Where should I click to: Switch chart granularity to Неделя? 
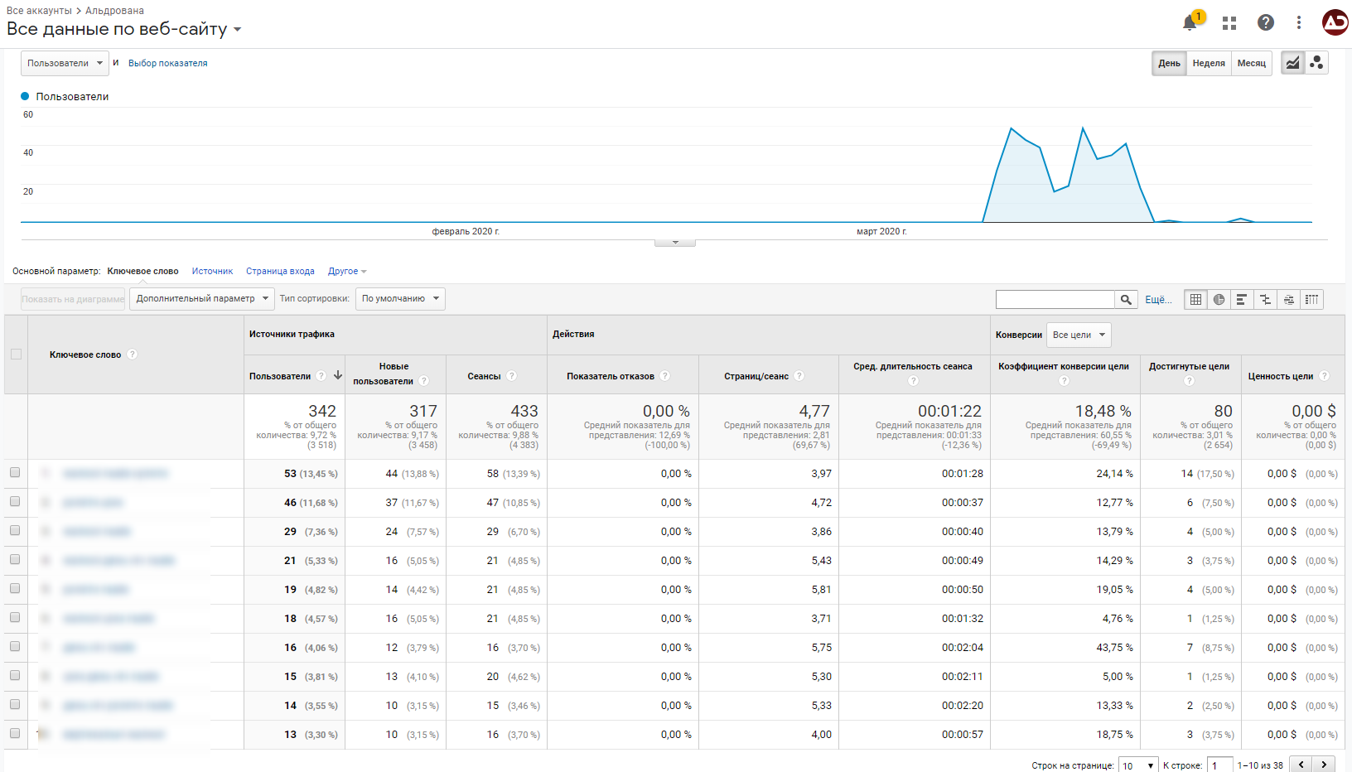[1209, 63]
